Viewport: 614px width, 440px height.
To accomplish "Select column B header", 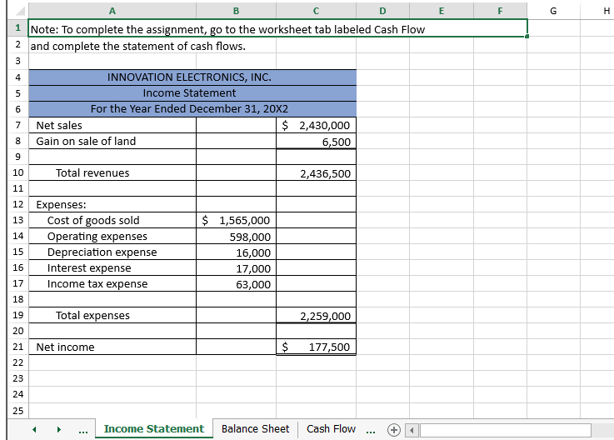I will click(236, 11).
